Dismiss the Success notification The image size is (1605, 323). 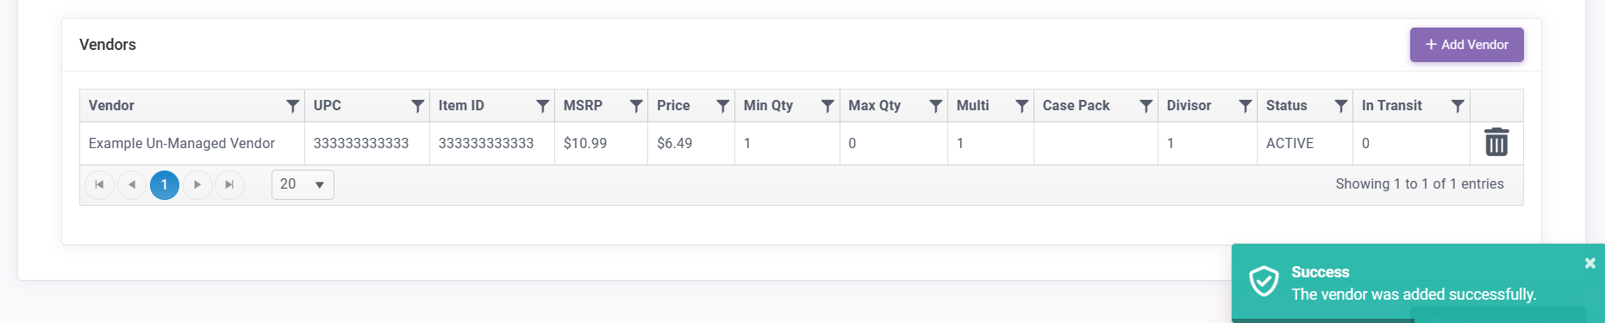(x=1590, y=263)
